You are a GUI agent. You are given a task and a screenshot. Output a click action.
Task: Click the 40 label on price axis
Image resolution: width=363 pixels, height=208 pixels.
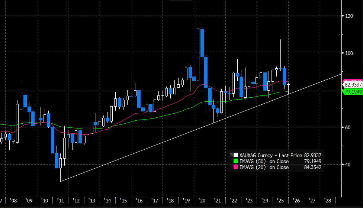point(347,165)
